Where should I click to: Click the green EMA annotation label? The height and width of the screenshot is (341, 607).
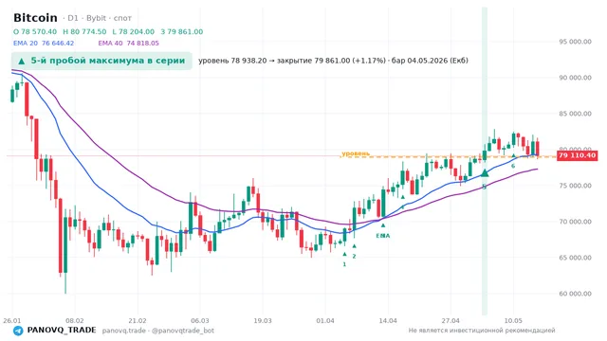point(383,236)
